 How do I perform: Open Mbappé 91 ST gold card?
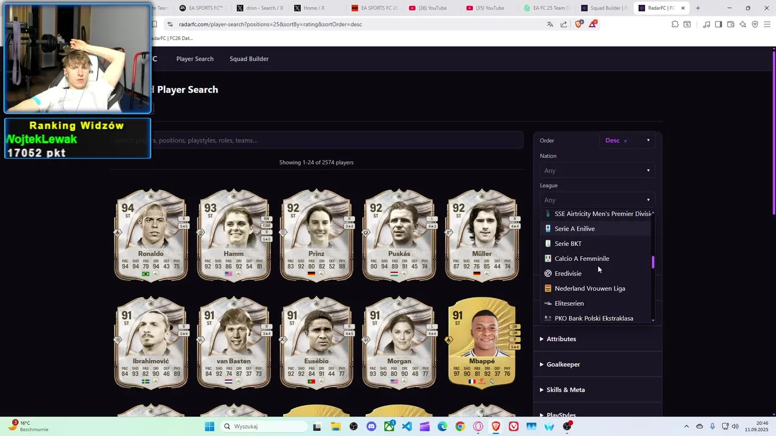482,342
